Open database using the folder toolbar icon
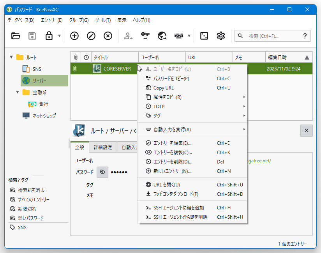This screenshot has width=321, height=253. 16,36
